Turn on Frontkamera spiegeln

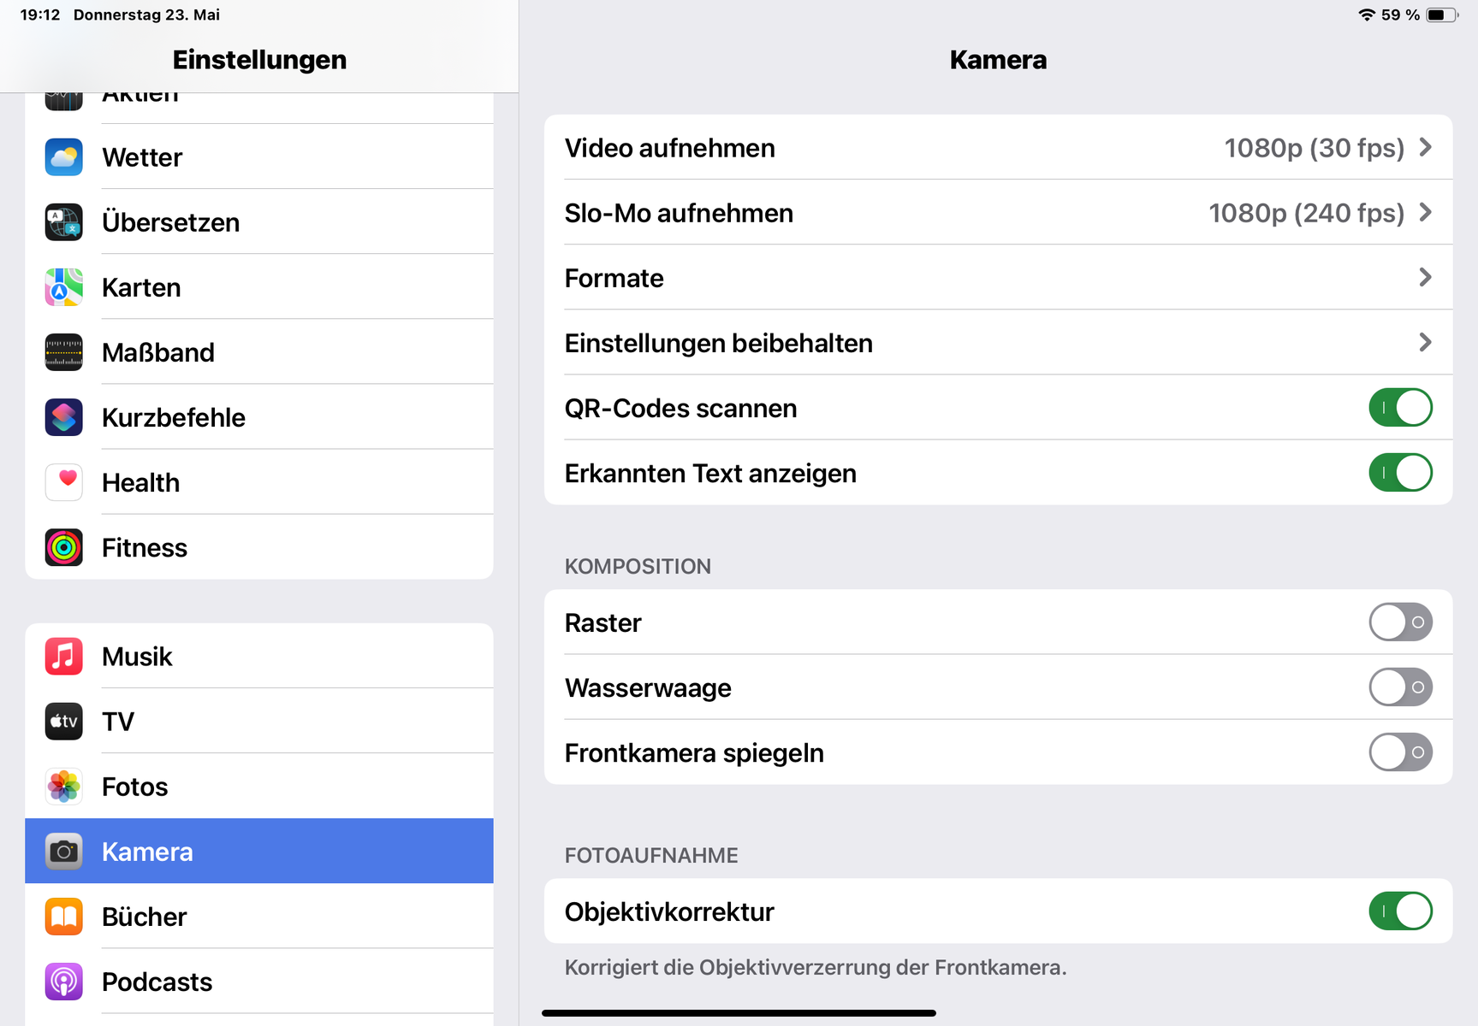(x=1400, y=752)
